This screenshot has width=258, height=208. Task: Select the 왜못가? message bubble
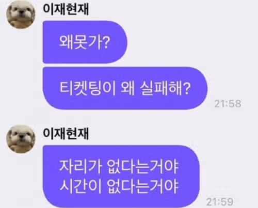coord(85,42)
